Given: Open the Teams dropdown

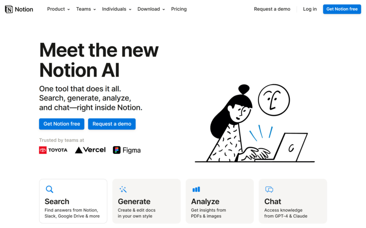Looking at the screenshot, I should (x=86, y=9).
